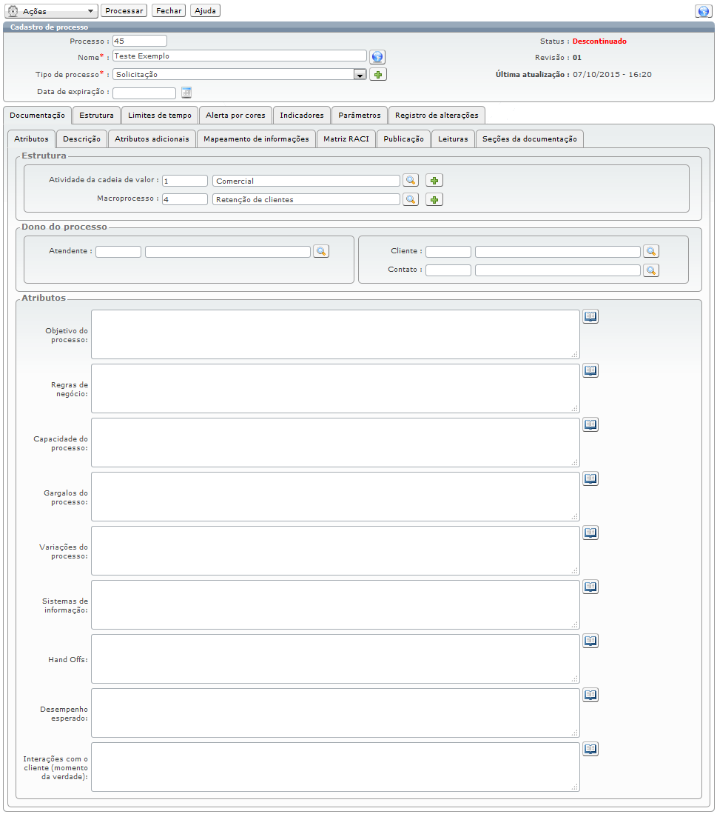
Task: Open the calendar picker for Data de expiração
Action: [x=186, y=93]
